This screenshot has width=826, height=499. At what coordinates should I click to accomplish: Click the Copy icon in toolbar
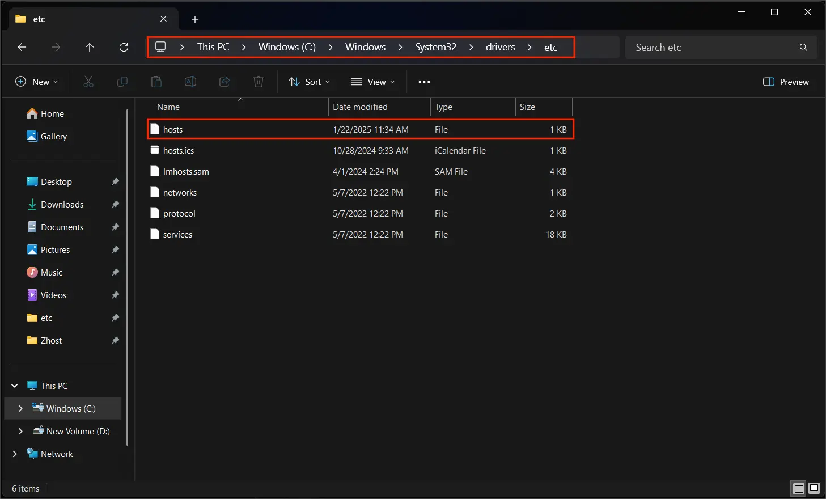tap(122, 82)
